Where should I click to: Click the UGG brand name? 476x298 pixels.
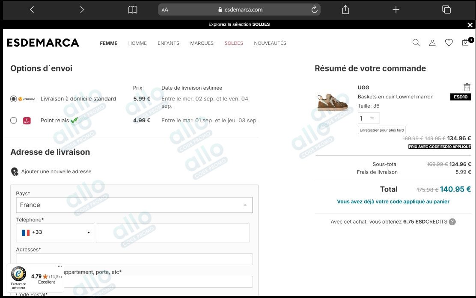coord(363,88)
